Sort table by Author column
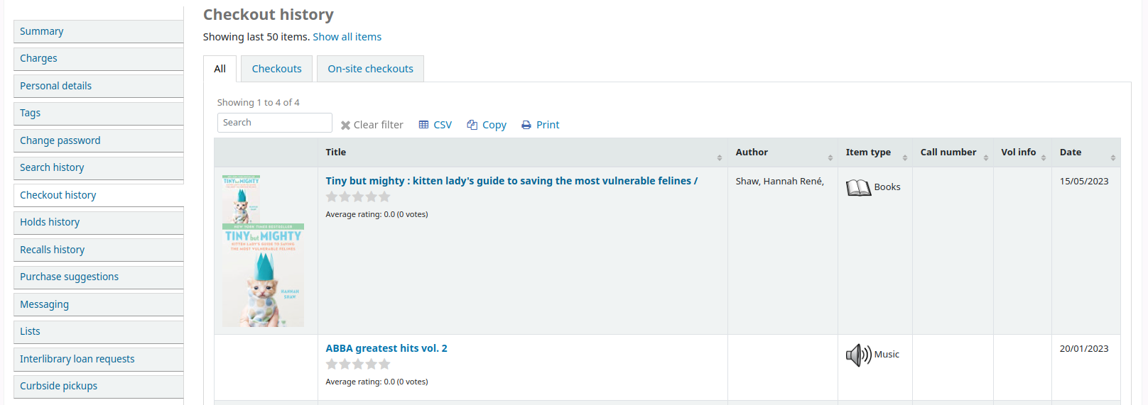The height and width of the screenshot is (405, 1148). pyautogui.click(x=781, y=152)
